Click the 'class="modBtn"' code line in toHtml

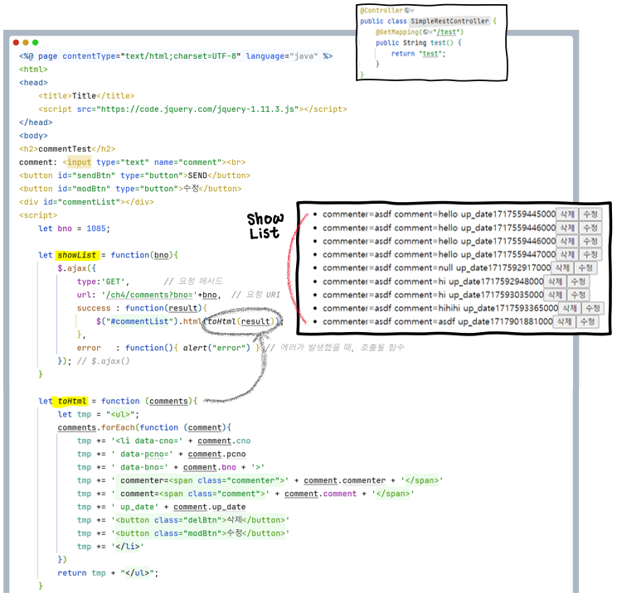[183, 533]
